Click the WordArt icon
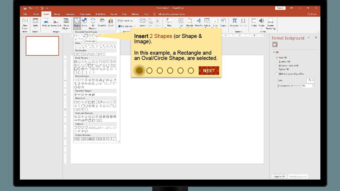The image size is (340, 191). coord(198,22)
